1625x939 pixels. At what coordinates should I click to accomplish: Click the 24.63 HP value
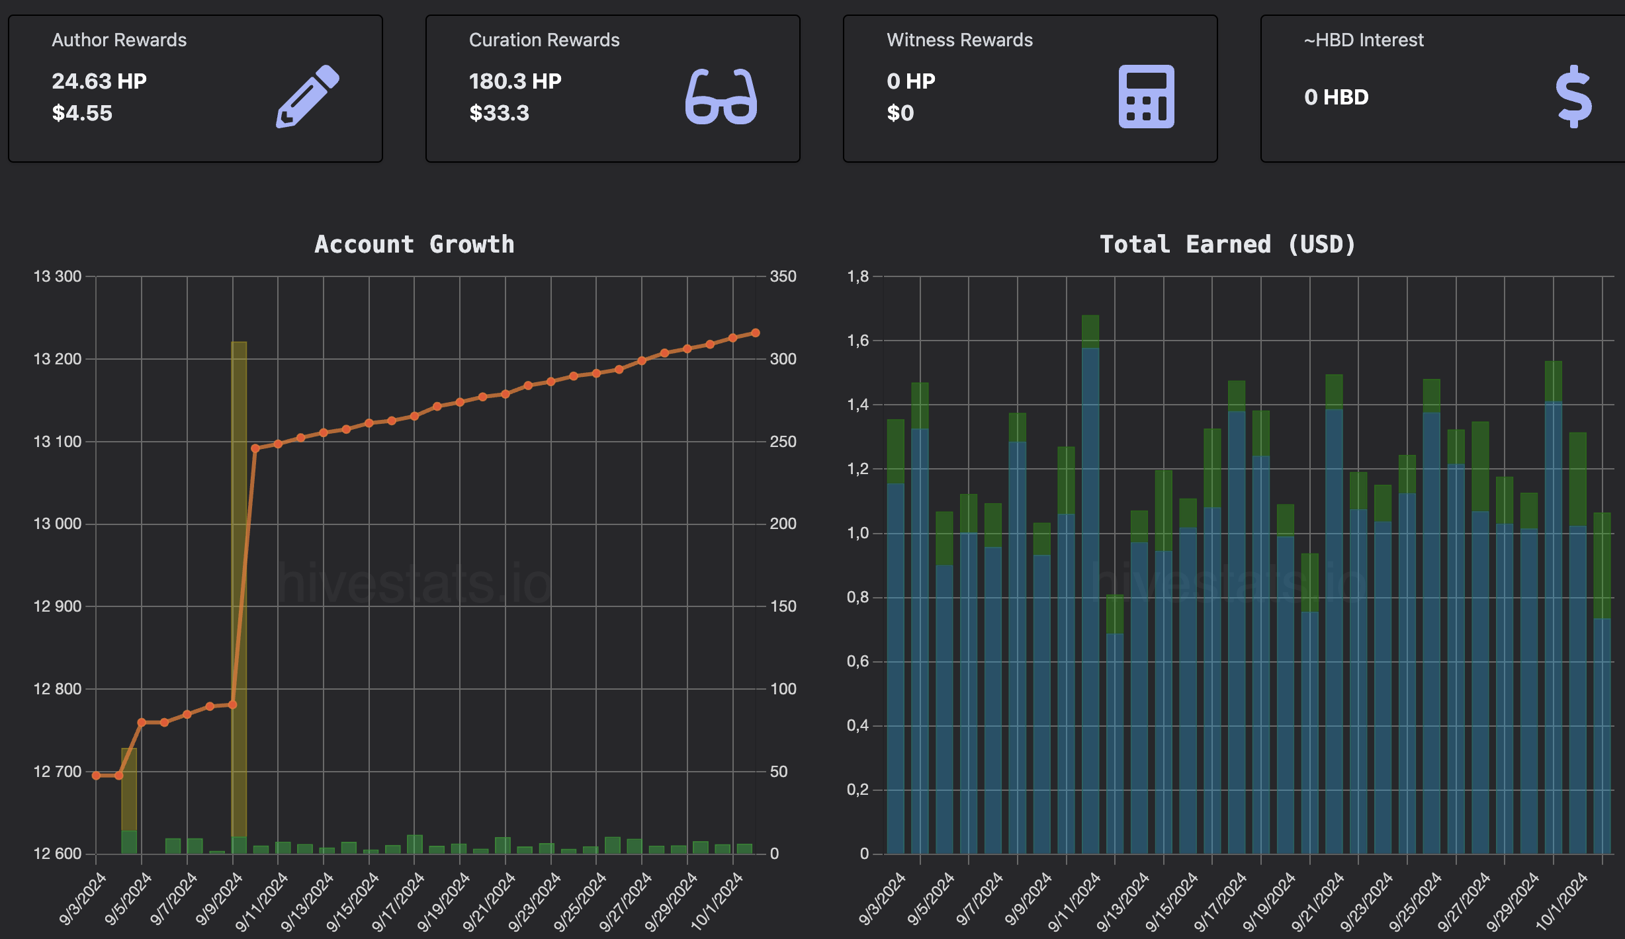pyautogui.click(x=99, y=81)
